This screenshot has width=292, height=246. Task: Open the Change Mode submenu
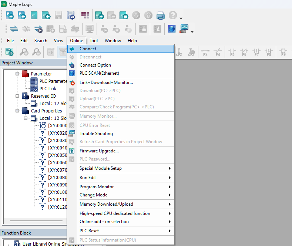coord(121,195)
